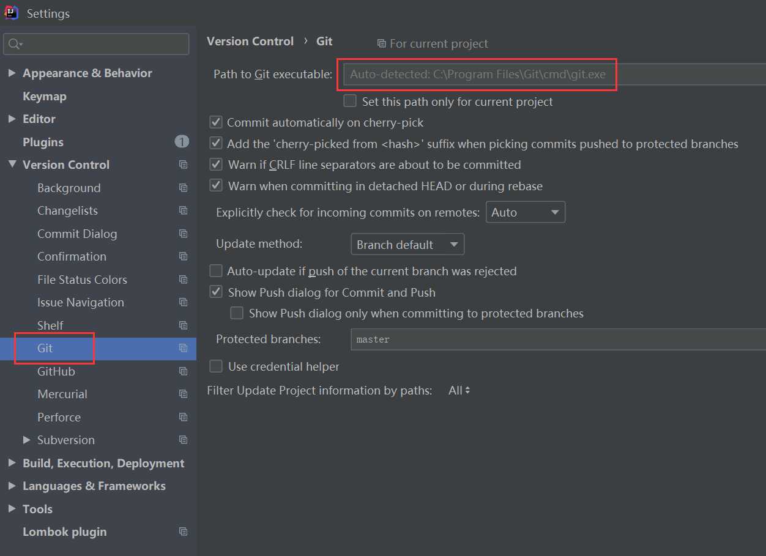Screen dimensions: 766x556
Task: Select Background under Version Control
Action: pyautogui.click(x=69, y=188)
